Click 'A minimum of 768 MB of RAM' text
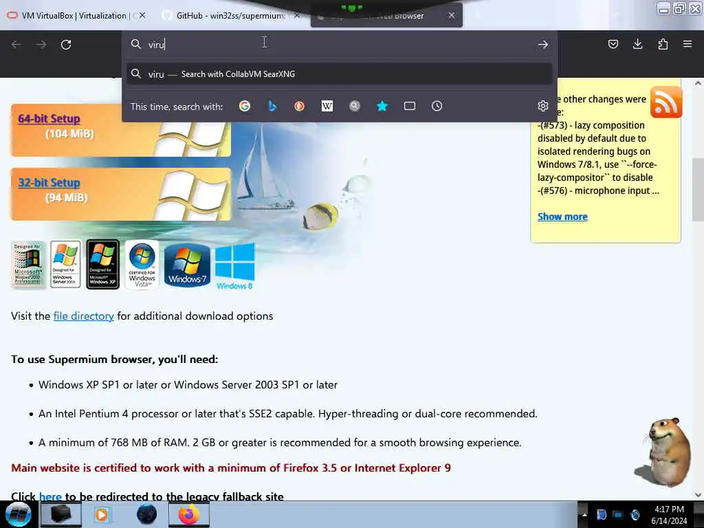 click(x=280, y=443)
